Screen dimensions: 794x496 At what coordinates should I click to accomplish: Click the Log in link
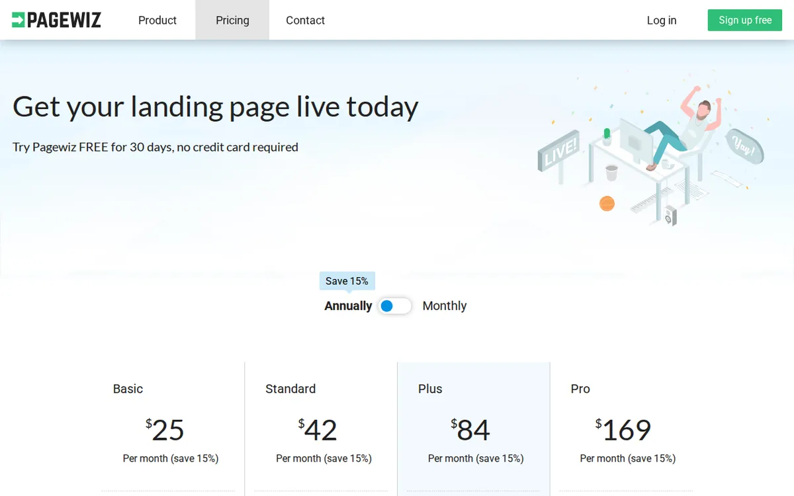(662, 21)
